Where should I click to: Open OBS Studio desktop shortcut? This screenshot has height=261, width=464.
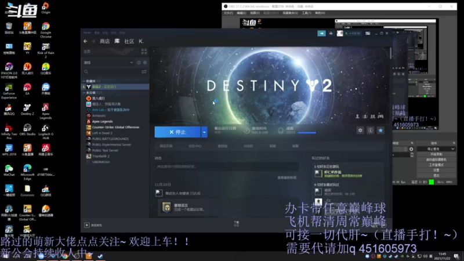click(x=27, y=129)
